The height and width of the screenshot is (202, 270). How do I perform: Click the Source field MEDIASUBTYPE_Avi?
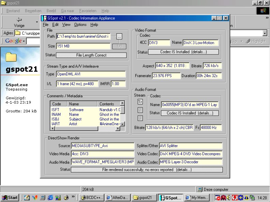(x=103, y=146)
